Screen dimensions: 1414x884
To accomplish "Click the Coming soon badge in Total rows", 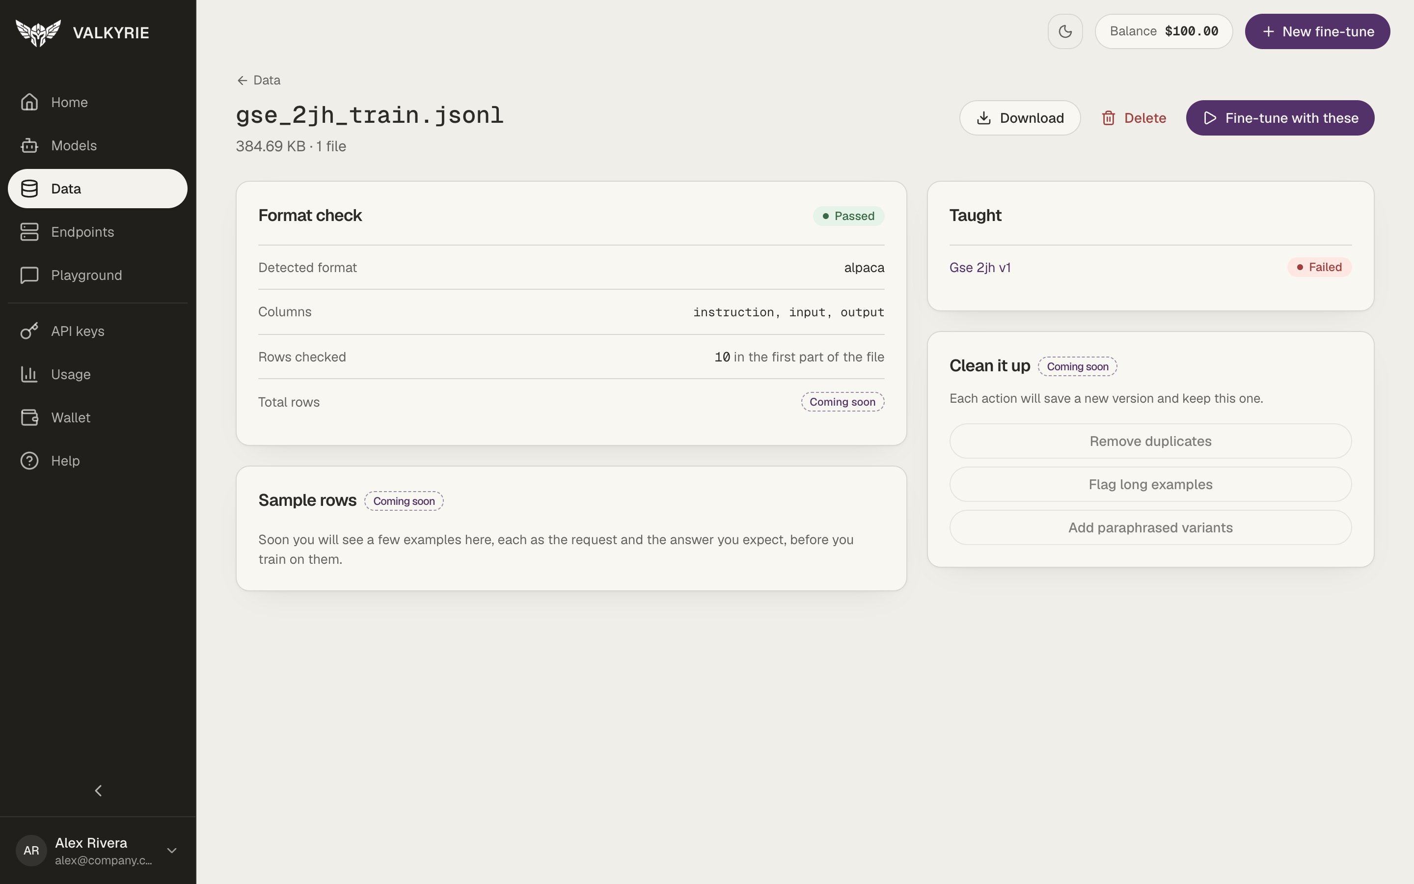I will [x=842, y=402].
